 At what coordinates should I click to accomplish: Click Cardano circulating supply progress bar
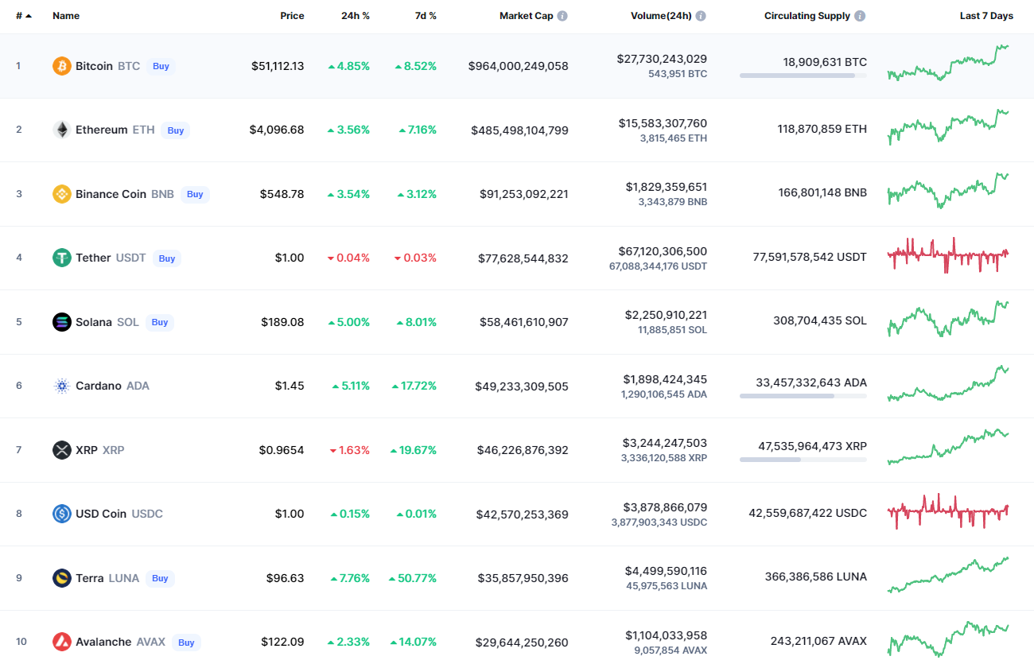coord(803,395)
